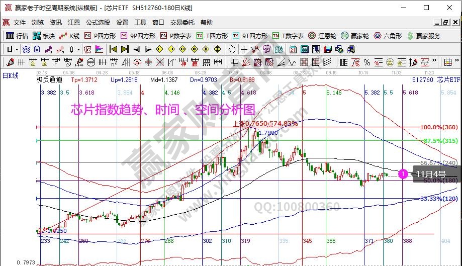The width and height of the screenshot is (462, 266).
Task: Launch the 江恩轮 Gann wheel tool
Action: pos(322,36)
